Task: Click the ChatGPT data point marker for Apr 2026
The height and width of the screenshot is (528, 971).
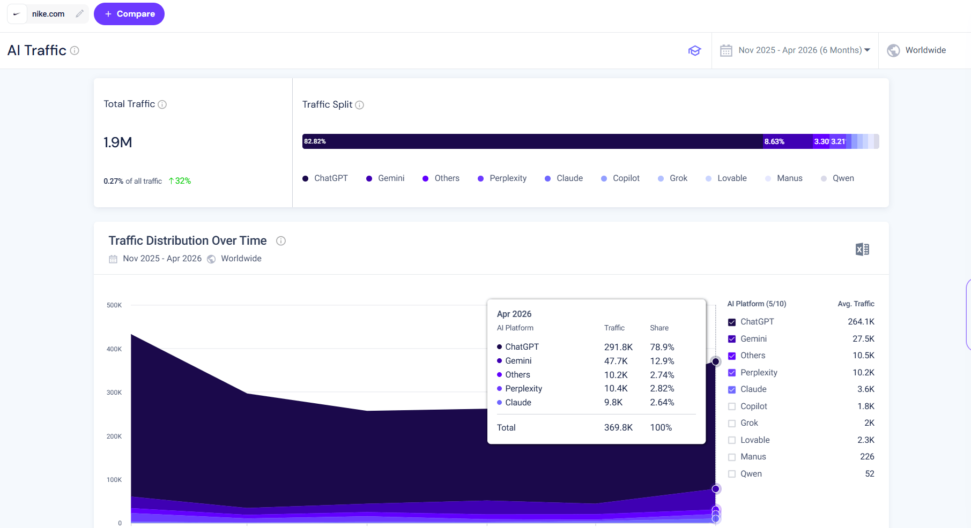Action: pyautogui.click(x=716, y=361)
